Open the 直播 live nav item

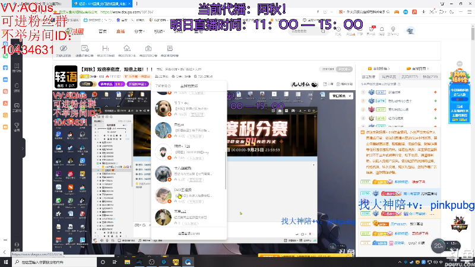[121, 31]
